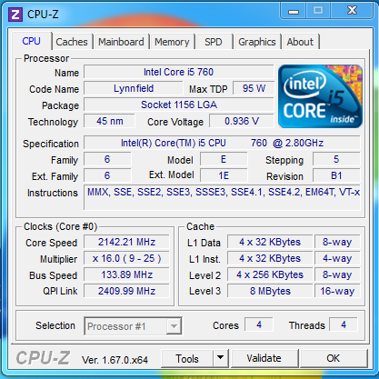Click the Revision value B1

(336, 175)
